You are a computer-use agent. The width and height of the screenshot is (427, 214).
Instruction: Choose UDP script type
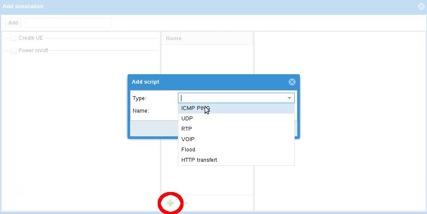(236, 119)
